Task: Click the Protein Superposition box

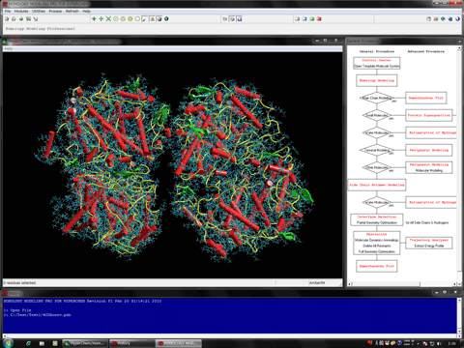Action: point(429,115)
